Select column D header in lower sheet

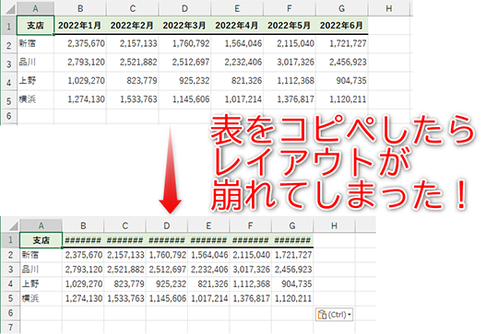click(167, 225)
